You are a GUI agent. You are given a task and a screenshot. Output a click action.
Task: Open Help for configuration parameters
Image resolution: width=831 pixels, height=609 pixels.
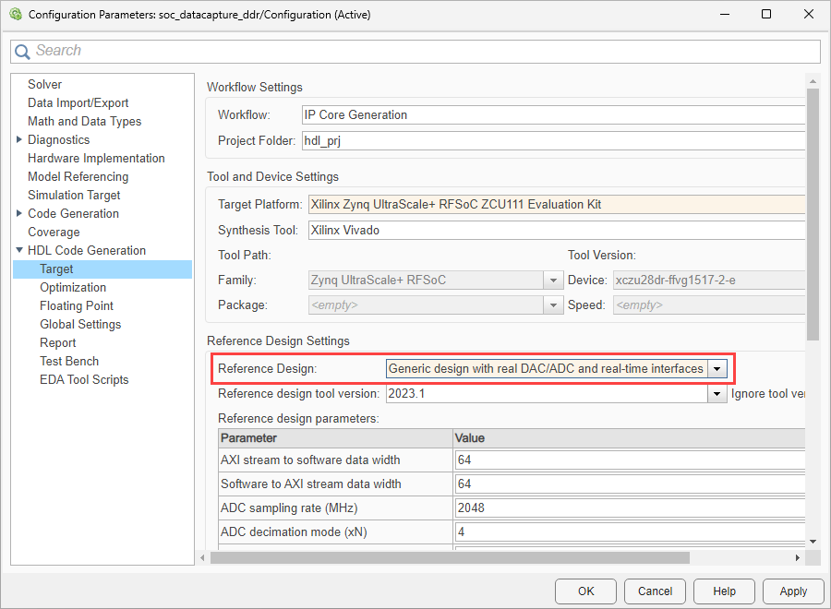pos(724,591)
